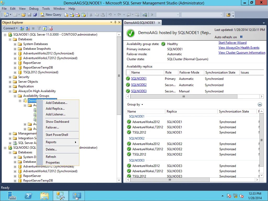Pause auto refresh on the dashboard
This screenshot has height=201, width=268.
[241, 37]
